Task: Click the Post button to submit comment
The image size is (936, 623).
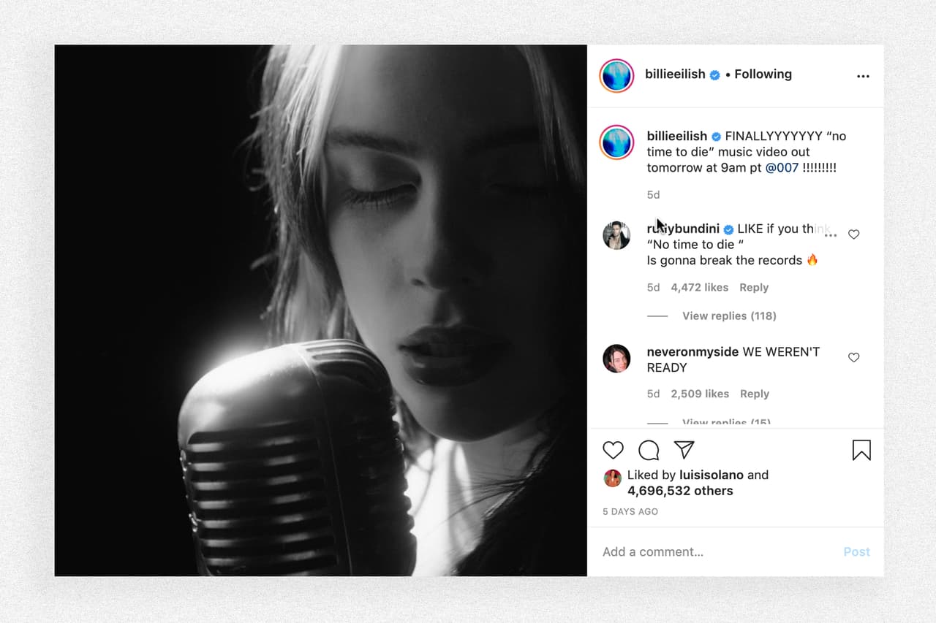Action: tap(856, 551)
